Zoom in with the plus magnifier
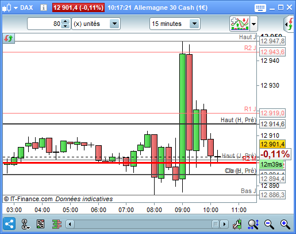The image size is (296, 234). [285, 224]
